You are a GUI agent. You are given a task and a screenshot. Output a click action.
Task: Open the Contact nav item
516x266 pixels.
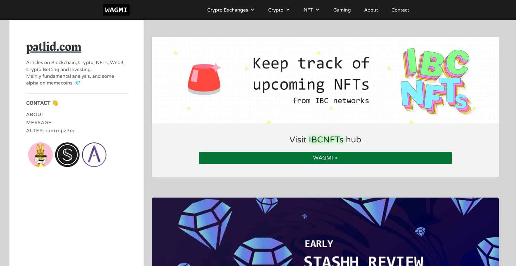400,10
